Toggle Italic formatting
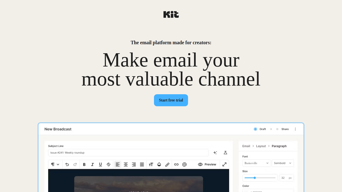This screenshot has width=342, height=192. [x=92, y=164]
